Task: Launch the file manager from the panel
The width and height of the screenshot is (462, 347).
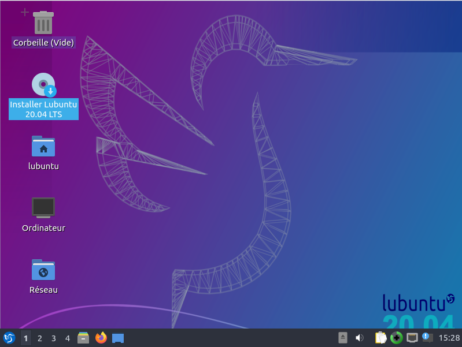Action: click(x=83, y=338)
